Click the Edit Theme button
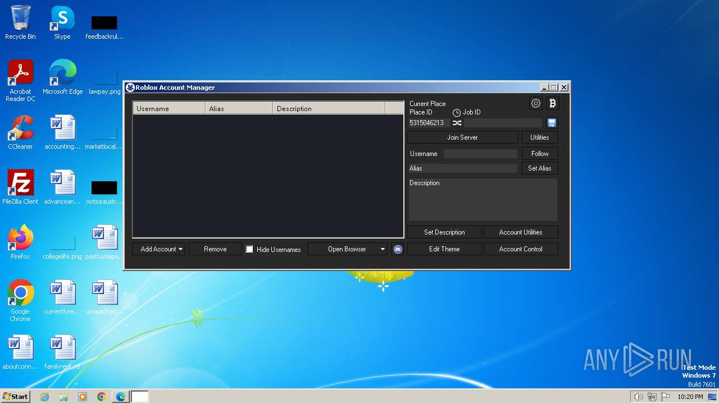Viewport: 719px width, 404px height. [444, 249]
